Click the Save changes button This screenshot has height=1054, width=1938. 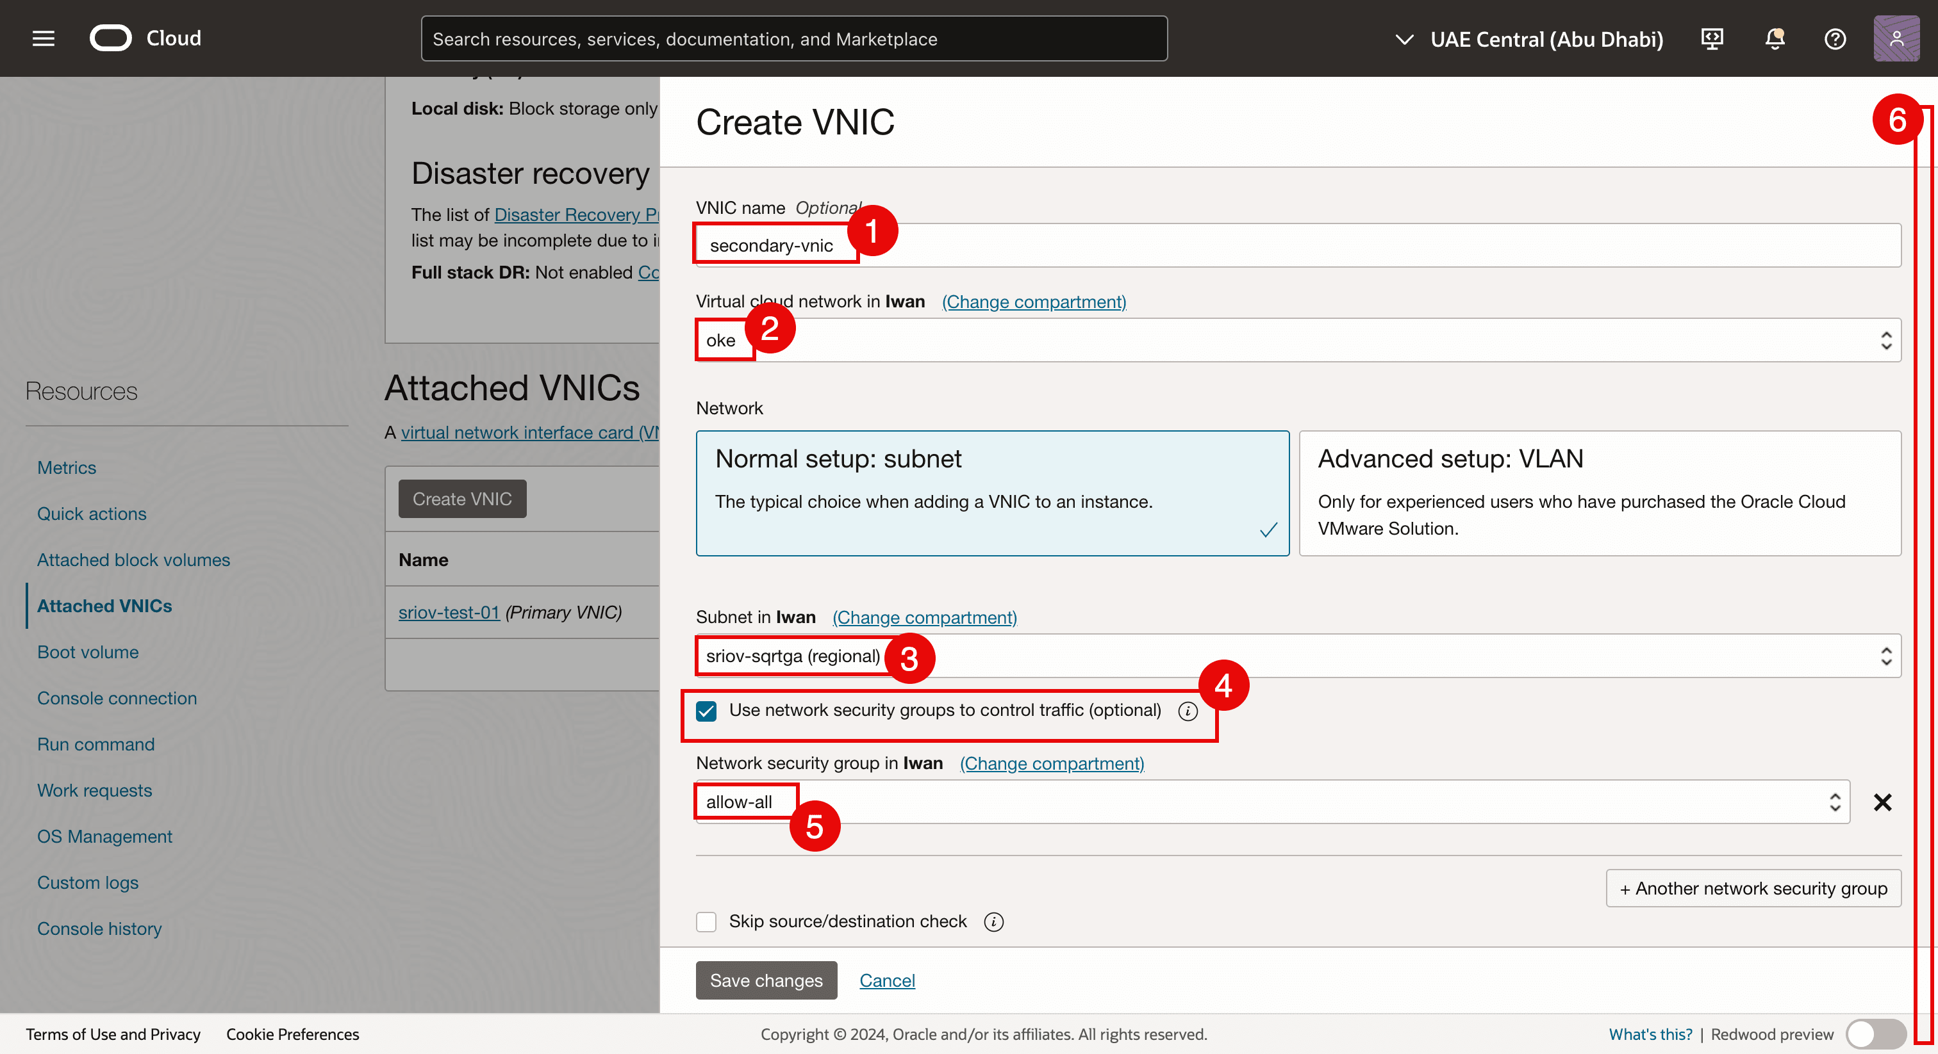tap(766, 980)
